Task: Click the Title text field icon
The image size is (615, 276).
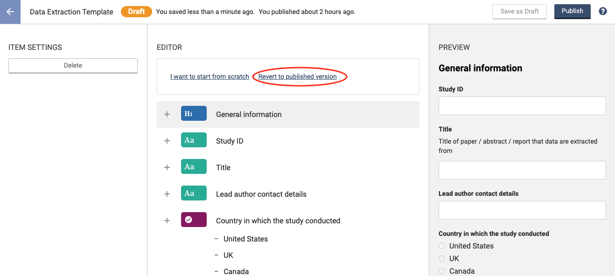Action: (194, 167)
